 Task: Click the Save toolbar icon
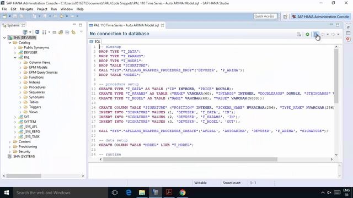tap(15, 16)
